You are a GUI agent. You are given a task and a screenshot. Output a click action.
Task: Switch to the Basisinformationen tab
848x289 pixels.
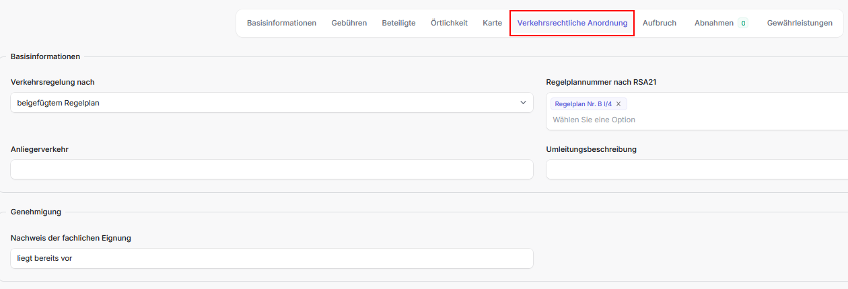click(281, 23)
